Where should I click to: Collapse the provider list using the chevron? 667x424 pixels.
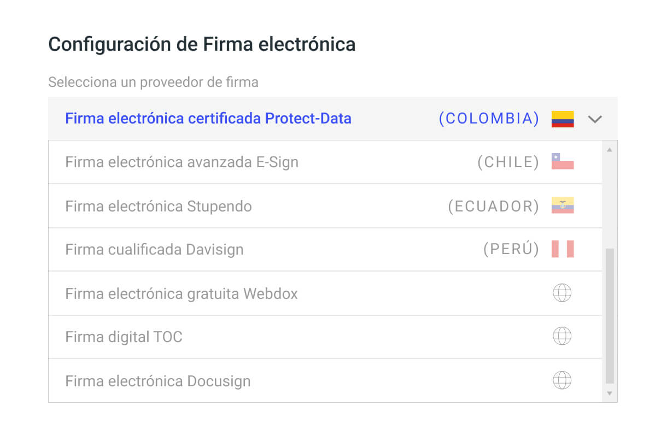click(x=595, y=119)
